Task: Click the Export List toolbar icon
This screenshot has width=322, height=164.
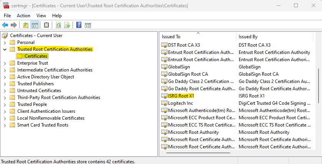Action: tap(67, 25)
